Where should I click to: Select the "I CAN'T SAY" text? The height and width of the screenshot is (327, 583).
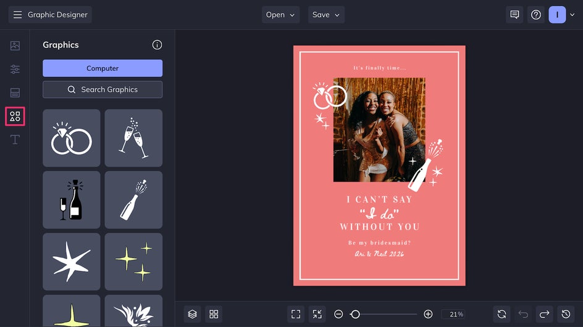380,199
